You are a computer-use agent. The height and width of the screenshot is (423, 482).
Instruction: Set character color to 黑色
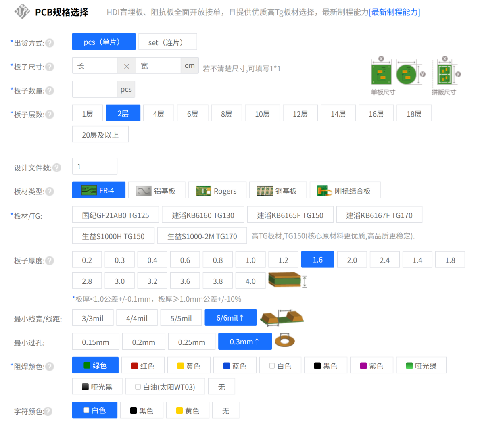(x=142, y=410)
